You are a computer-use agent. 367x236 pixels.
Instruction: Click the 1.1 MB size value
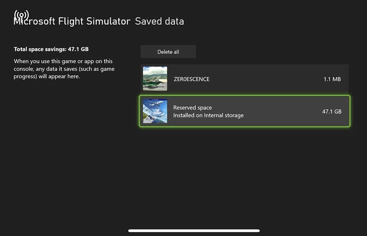pos(332,79)
